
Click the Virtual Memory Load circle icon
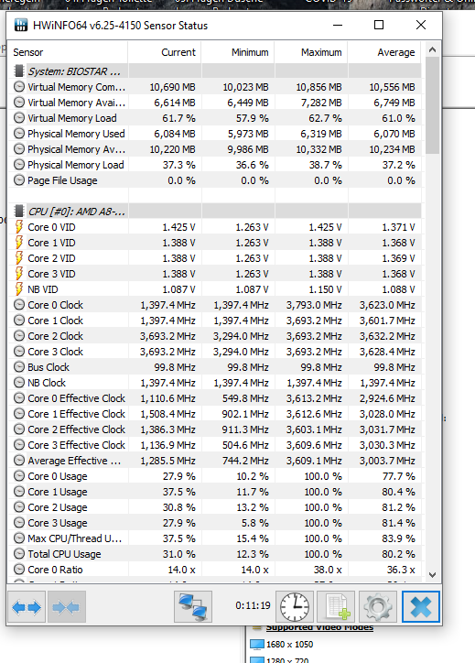[x=19, y=118]
